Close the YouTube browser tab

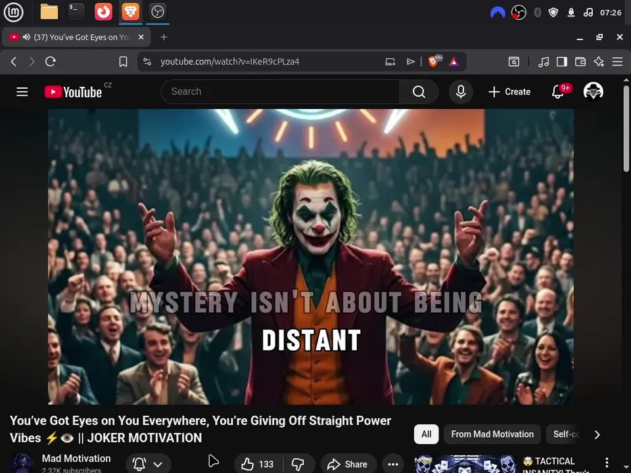tap(141, 37)
